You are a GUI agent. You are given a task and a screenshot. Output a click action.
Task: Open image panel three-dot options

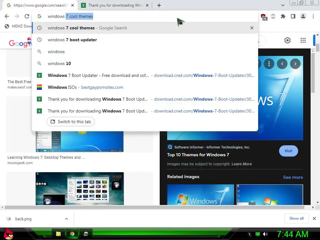click(x=269, y=64)
